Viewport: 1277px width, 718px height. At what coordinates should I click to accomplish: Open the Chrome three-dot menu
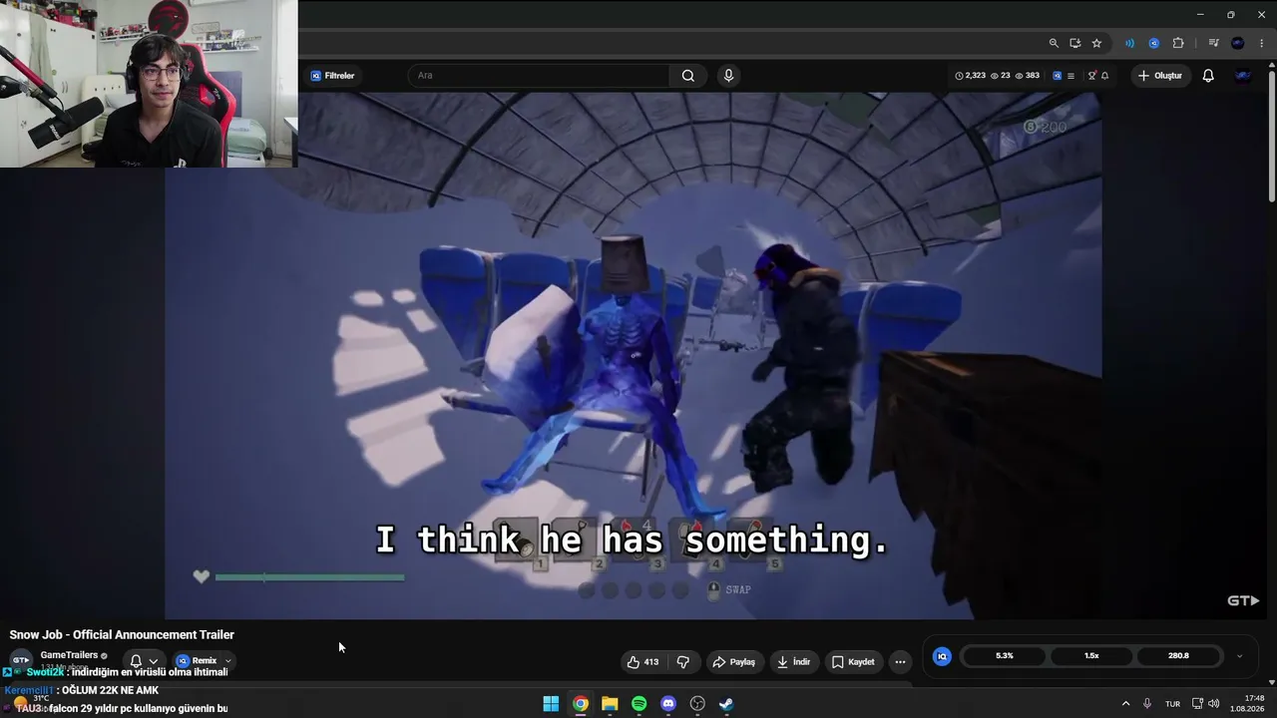click(1262, 43)
